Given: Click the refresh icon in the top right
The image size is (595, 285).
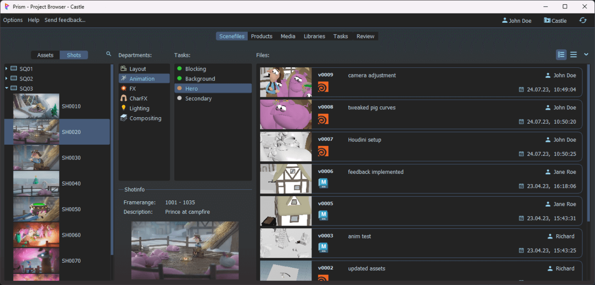Looking at the screenshot, I should (x=583, y=20).
